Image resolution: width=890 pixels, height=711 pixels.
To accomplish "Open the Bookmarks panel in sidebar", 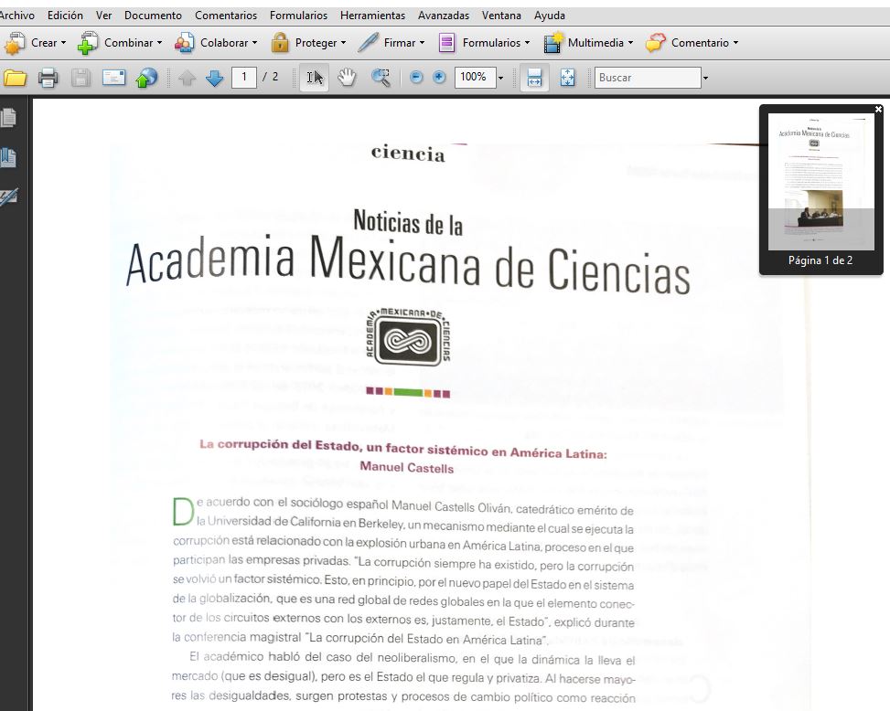I will point(8,157).
